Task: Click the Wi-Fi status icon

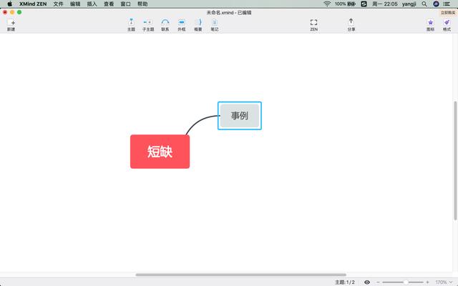Action: click(327, 4)
